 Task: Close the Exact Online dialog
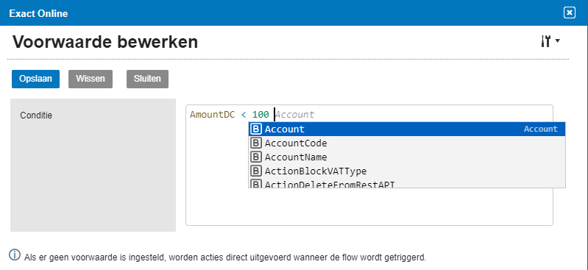(570, 13)
